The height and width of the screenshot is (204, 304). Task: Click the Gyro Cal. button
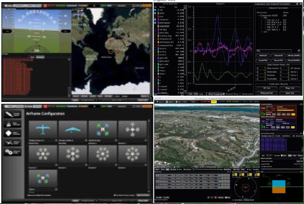tap(290, 93)
